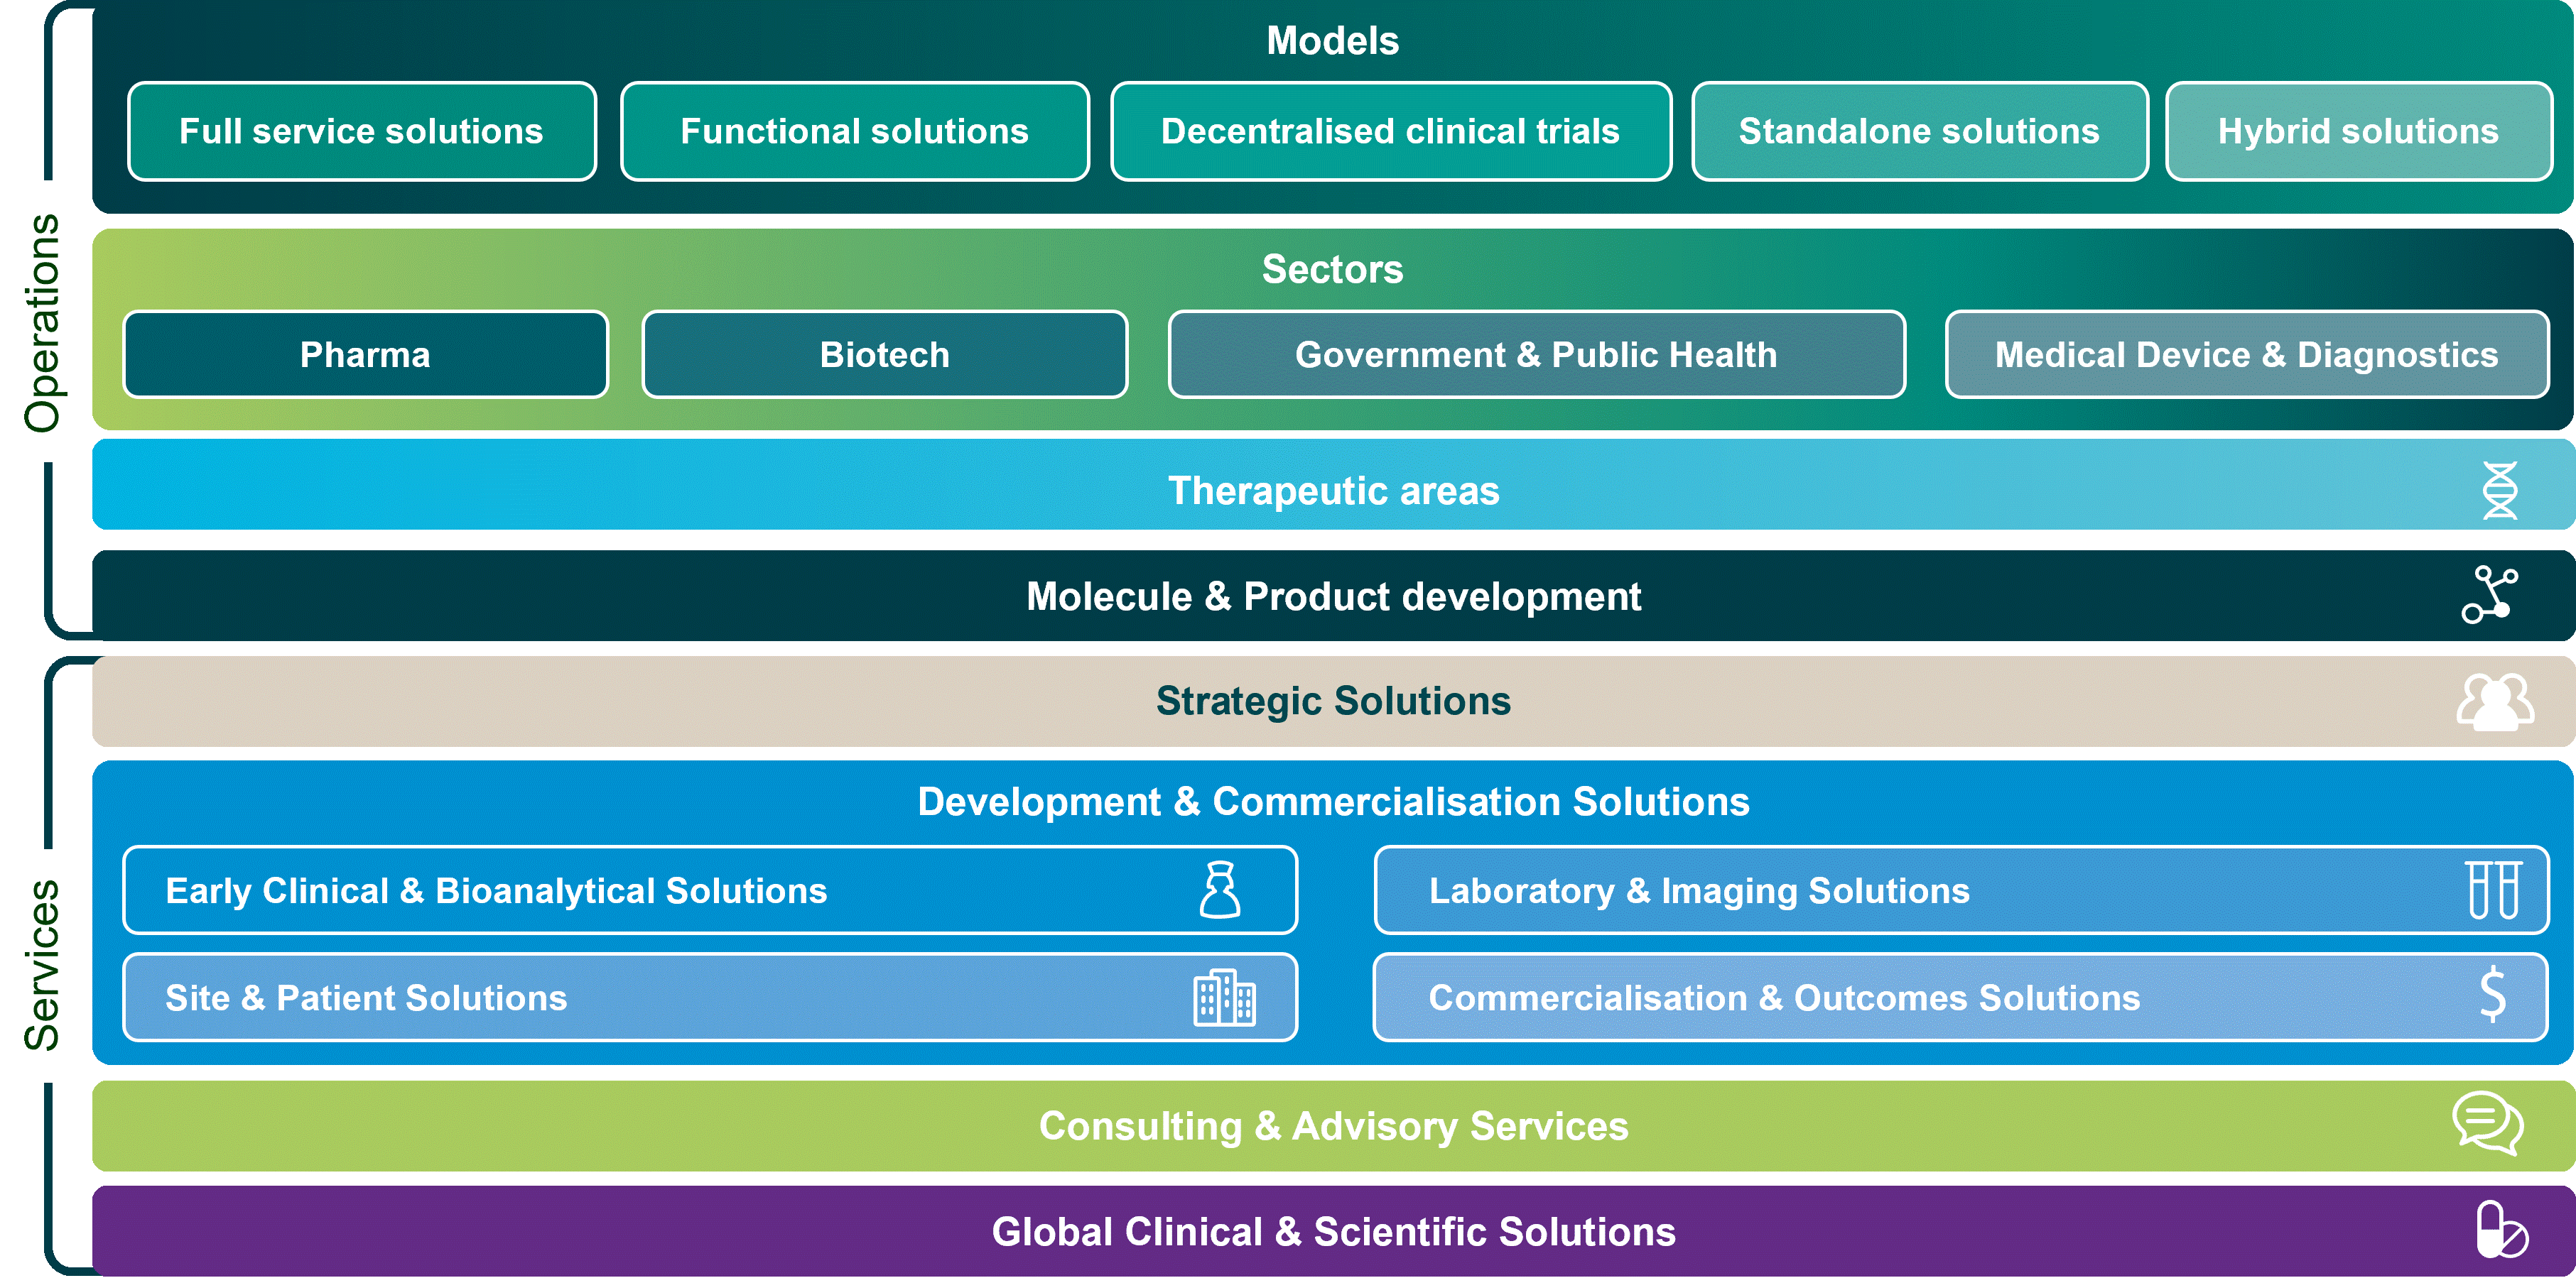The image size is (2576, 1278).
Task: Click the dollar sign icon
Action: (2492, 995)
